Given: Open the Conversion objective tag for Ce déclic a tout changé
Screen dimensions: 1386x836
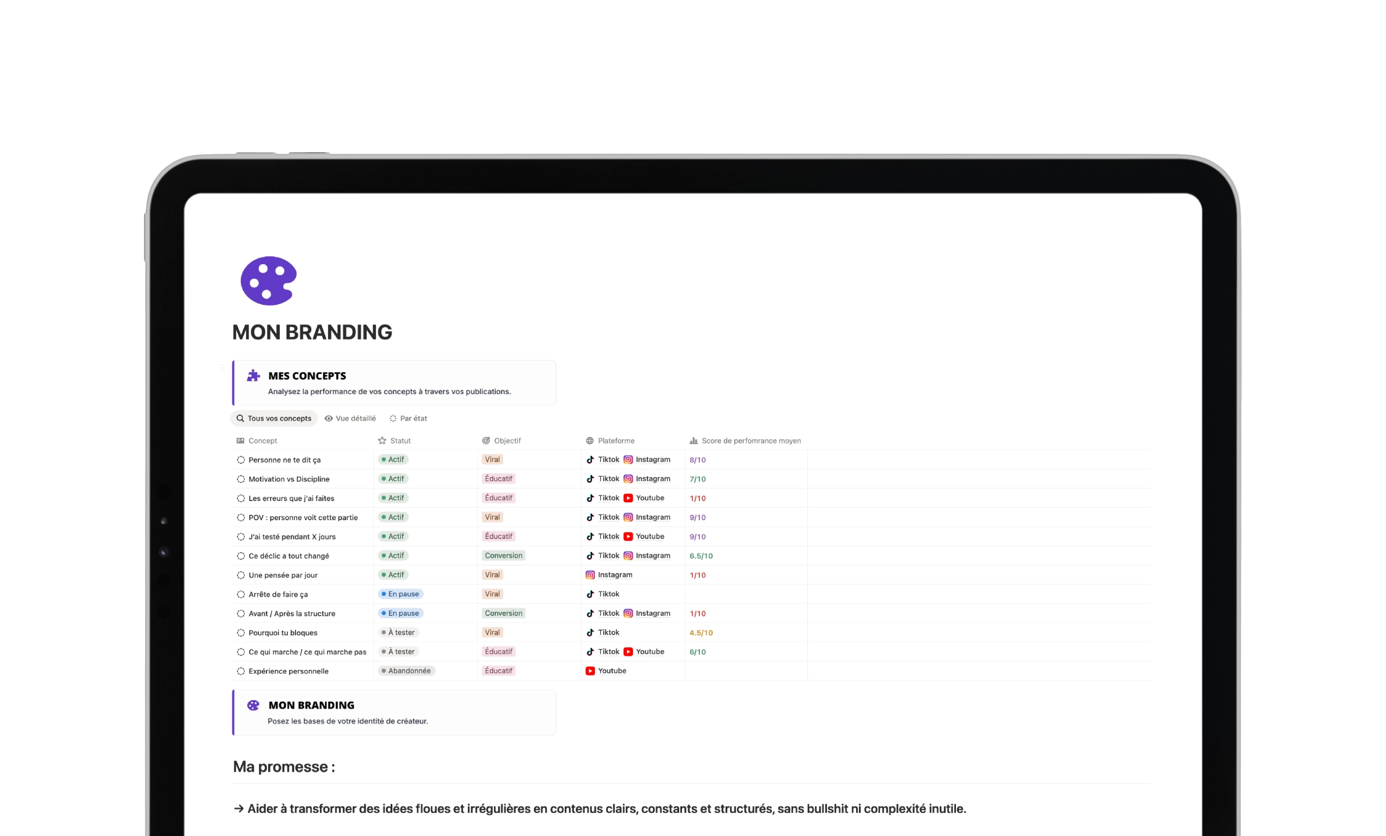Looking at the screenshot, I should click(503, 556).
